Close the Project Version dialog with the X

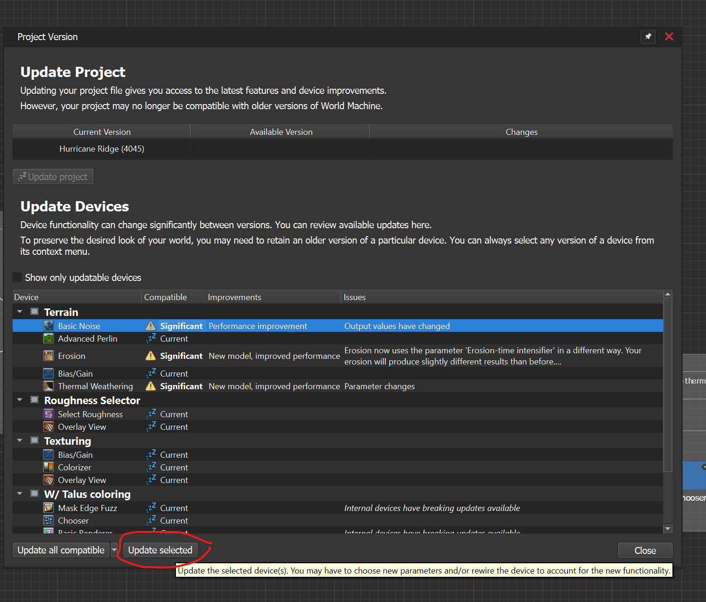tap(669, 37)
